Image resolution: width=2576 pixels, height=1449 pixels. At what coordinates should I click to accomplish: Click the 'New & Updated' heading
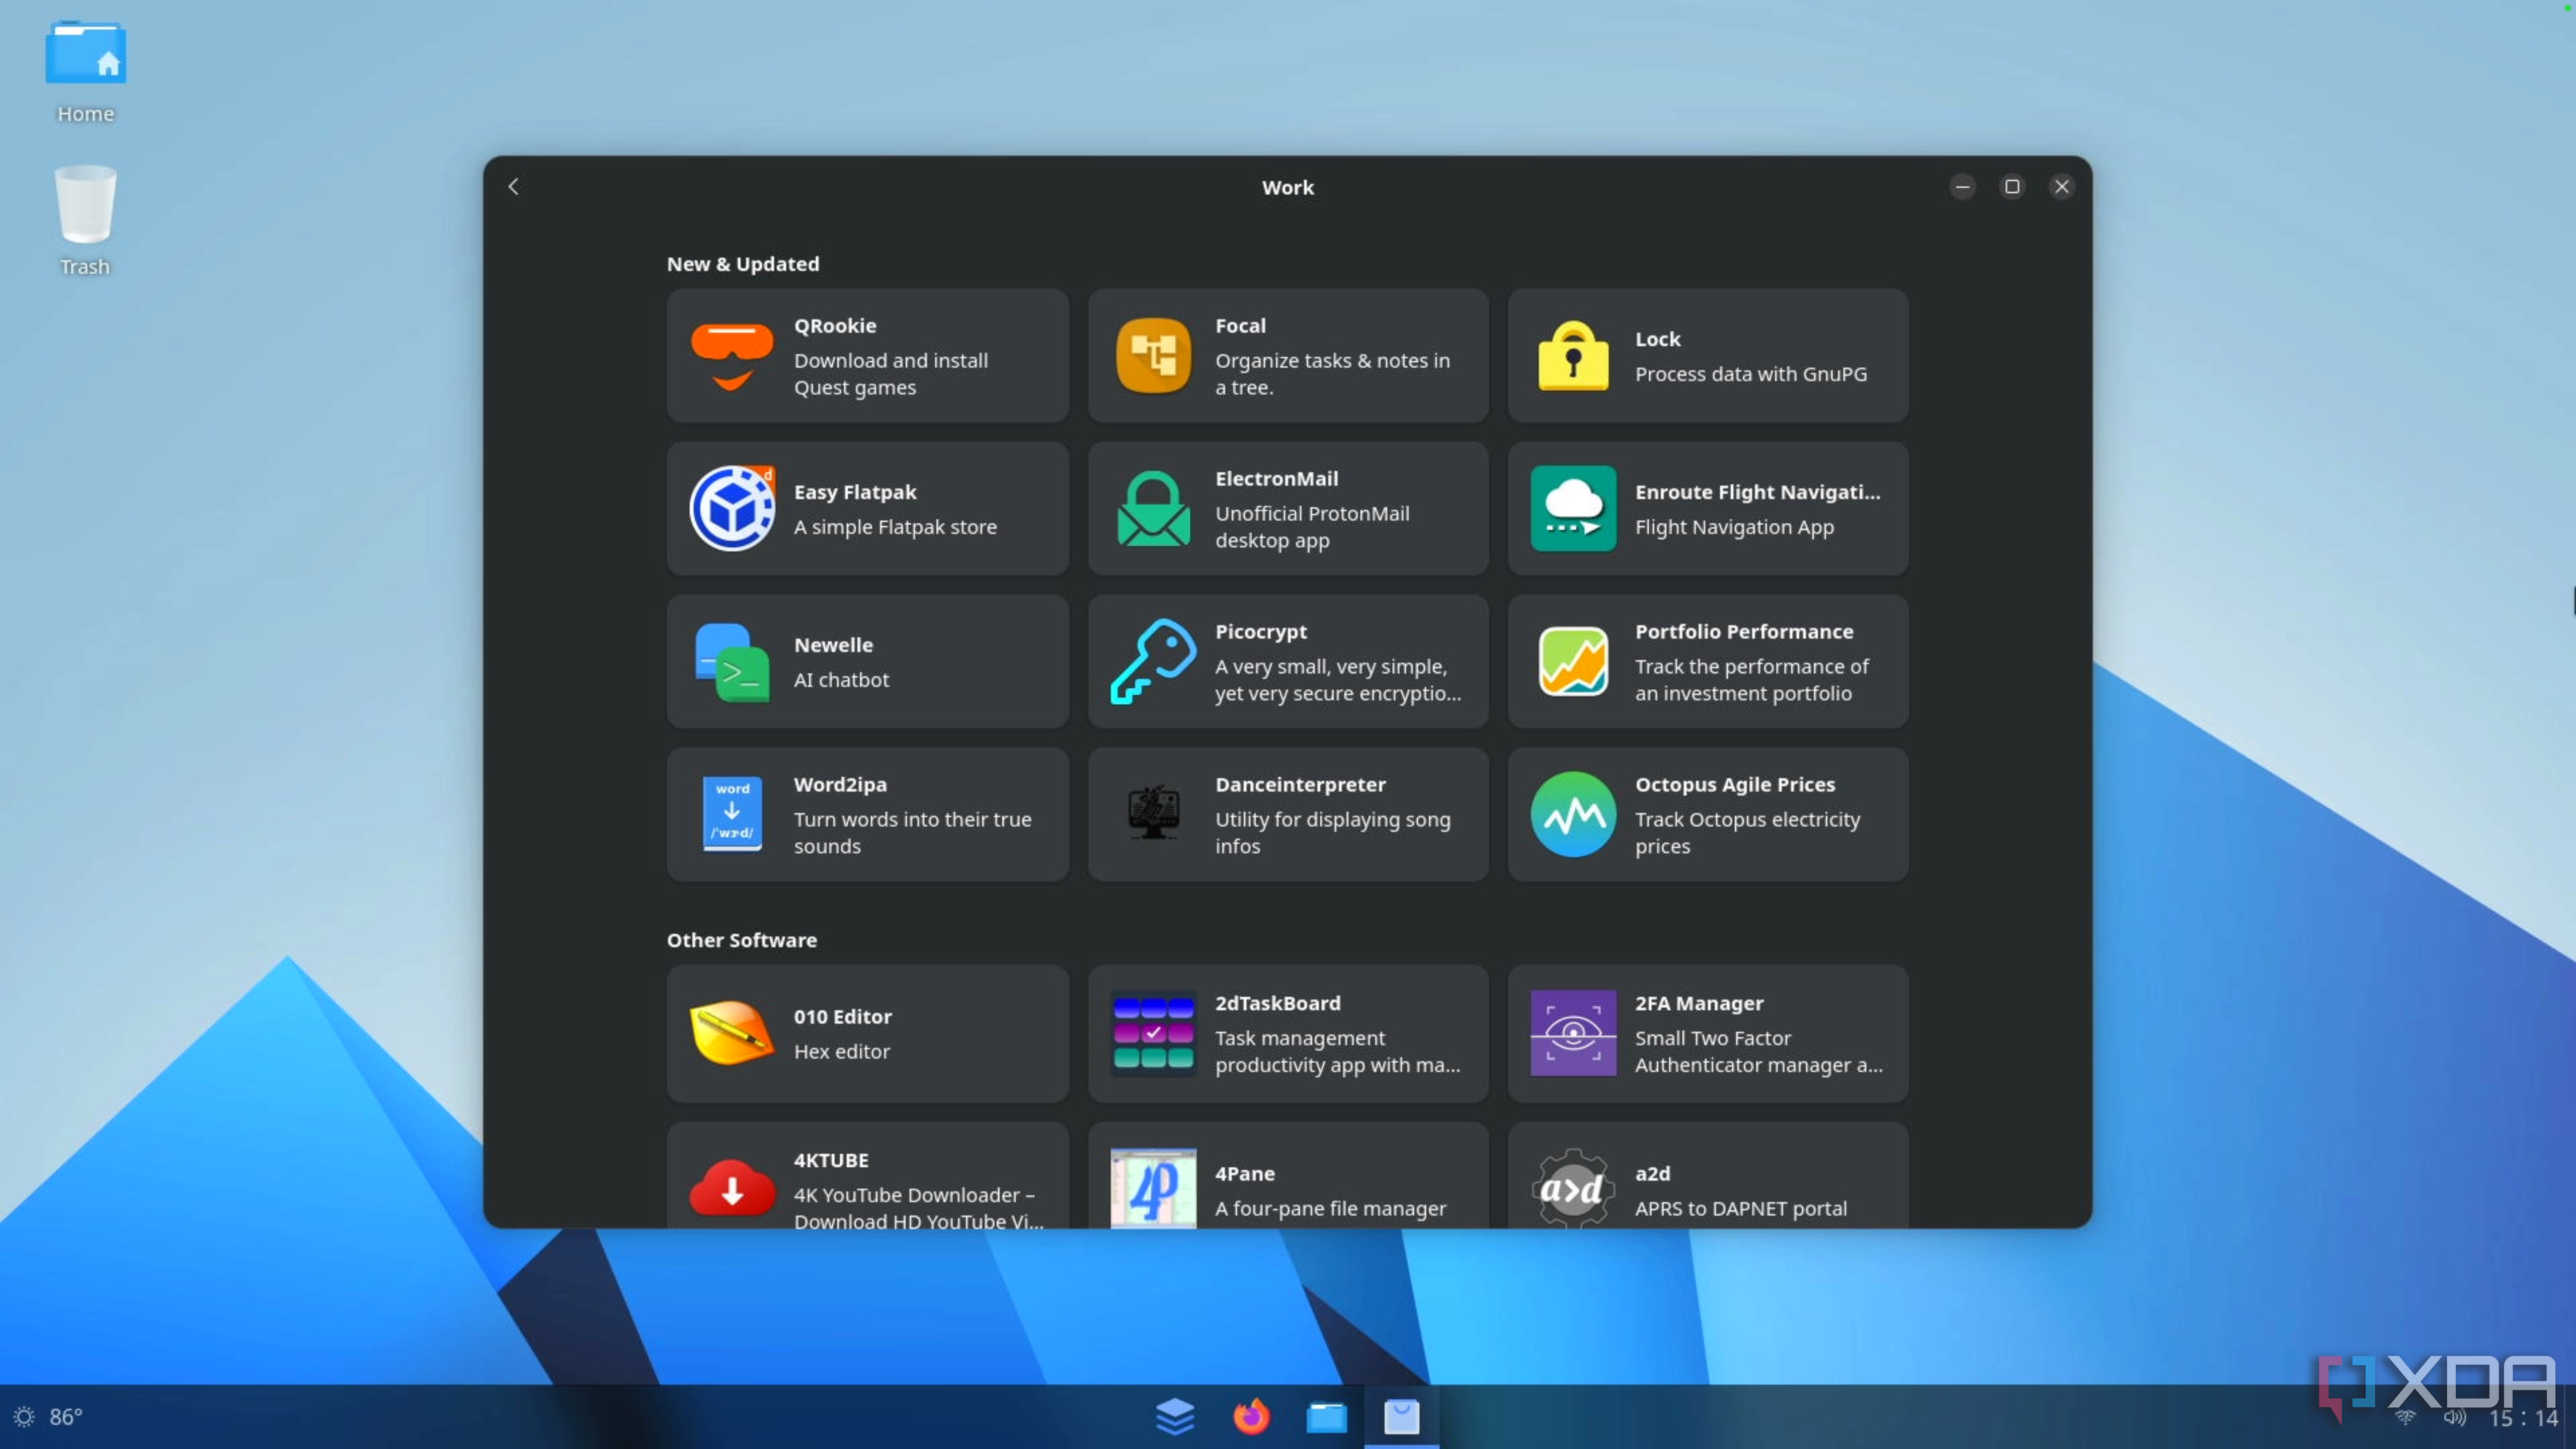tap(742, 264)
